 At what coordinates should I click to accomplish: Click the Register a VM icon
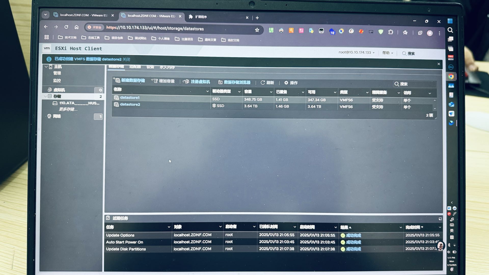(186, 81)
